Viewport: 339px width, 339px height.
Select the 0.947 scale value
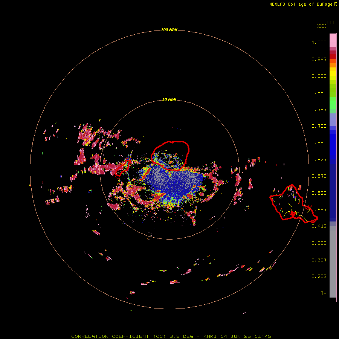click(319, 59)
